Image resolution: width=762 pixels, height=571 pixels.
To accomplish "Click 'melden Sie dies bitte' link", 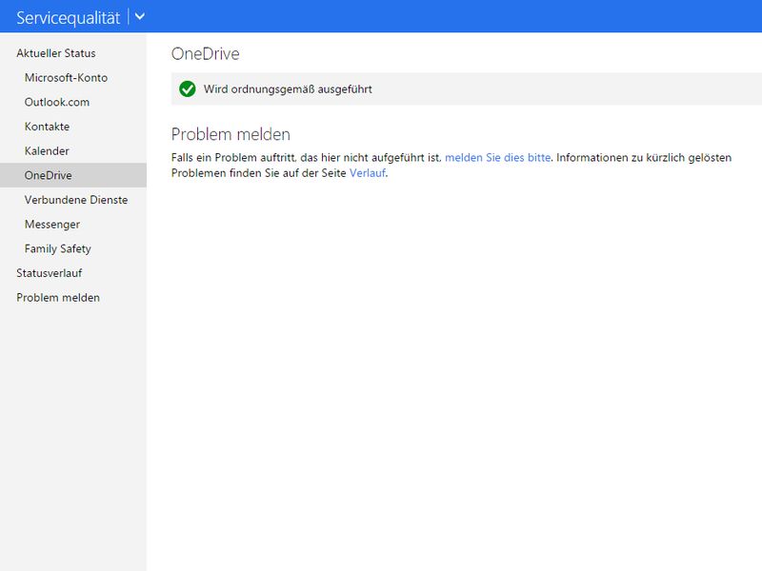I will click(x=497, y=158).
